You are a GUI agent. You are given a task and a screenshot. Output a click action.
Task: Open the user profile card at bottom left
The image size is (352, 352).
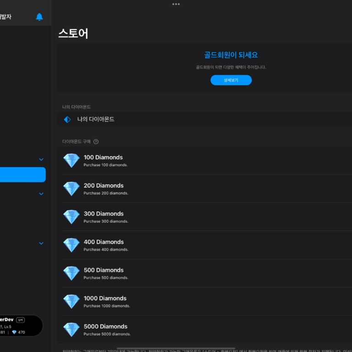click(21, 326)
